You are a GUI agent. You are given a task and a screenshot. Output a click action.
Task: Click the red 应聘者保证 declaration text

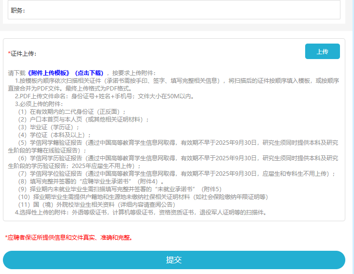(x=69, y=238)
